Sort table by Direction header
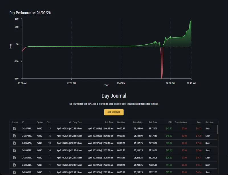The width and height of the screenshot is (228, 175). [209, 122]
